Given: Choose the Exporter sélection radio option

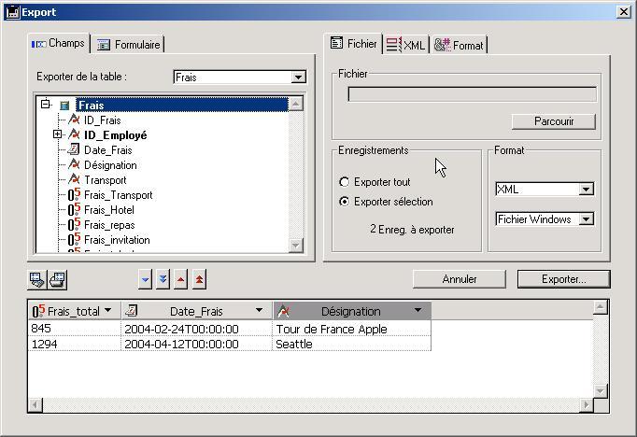Looking at the screenshot, I should point(345,202).
